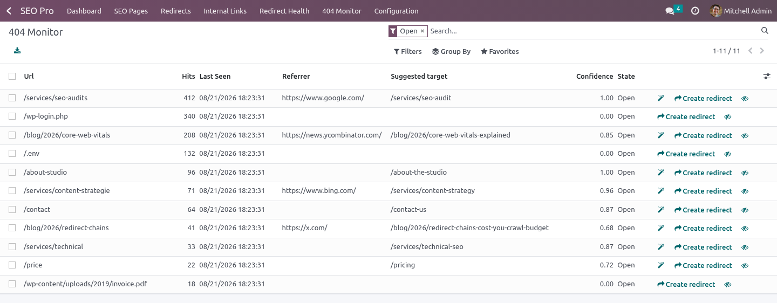Create redirect for /blog/2026/redirect-chains
This screenshot has height=303, width=777.
coord(703,228)
